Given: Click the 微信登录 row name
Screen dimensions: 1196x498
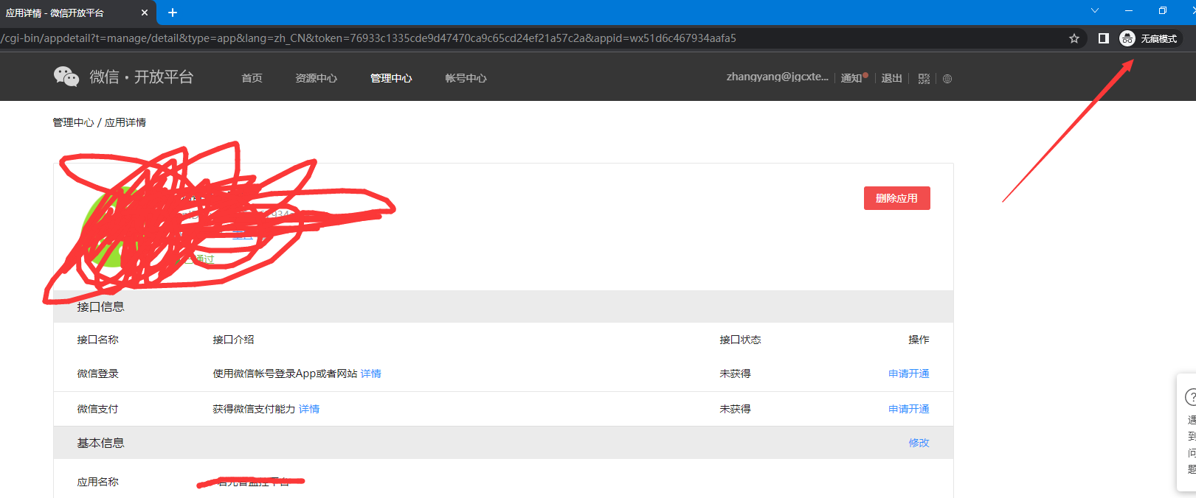Looking at the screenshot, I should click(97, 373).
